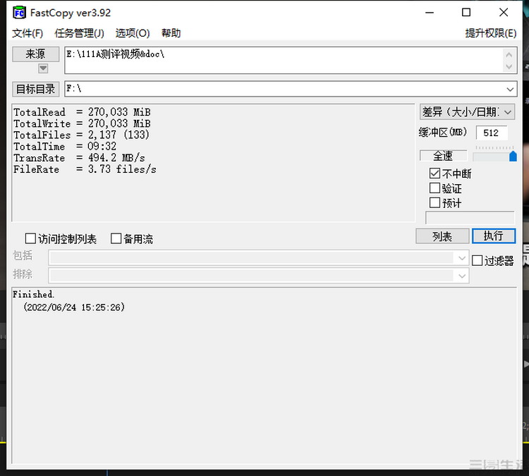Click the Finished. log text
This screenshot has width=529, height=476.
click(33, 295)
